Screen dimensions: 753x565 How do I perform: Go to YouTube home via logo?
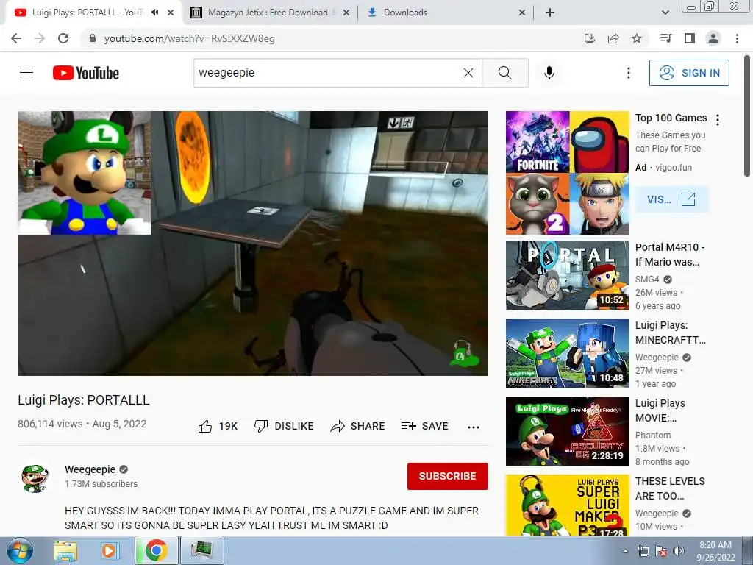[86, 73]
